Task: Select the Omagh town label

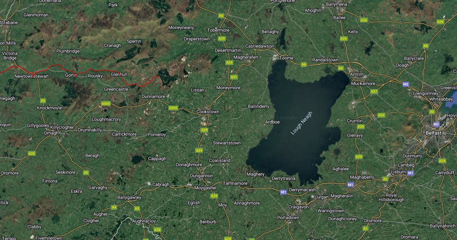Action: tap(51, 133)
